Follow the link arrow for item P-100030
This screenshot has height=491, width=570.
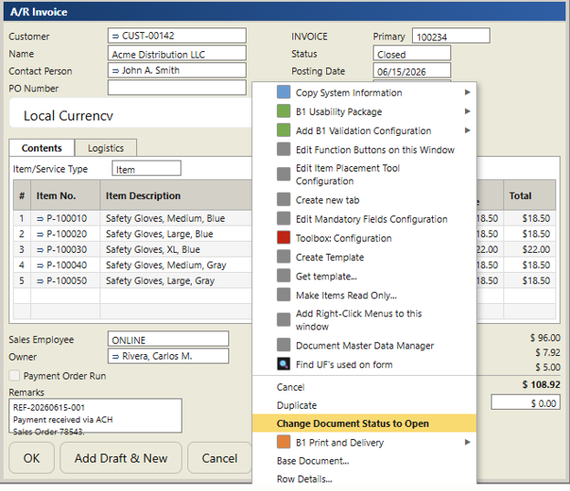pos(40,250)
